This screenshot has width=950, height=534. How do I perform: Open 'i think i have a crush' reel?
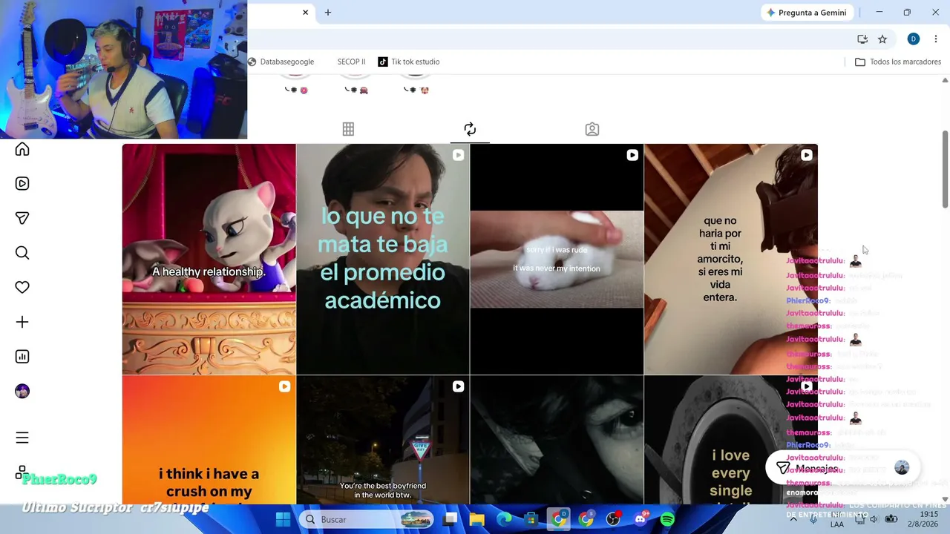click(209, 440)
